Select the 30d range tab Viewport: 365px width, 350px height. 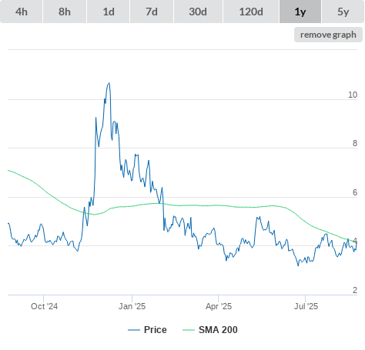point(198,12)
